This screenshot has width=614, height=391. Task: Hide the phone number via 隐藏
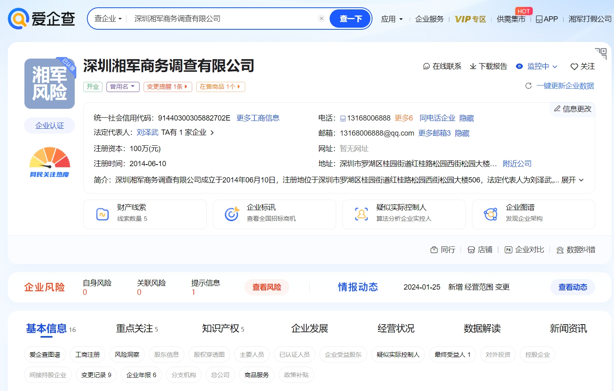click(x=466, y=118)
